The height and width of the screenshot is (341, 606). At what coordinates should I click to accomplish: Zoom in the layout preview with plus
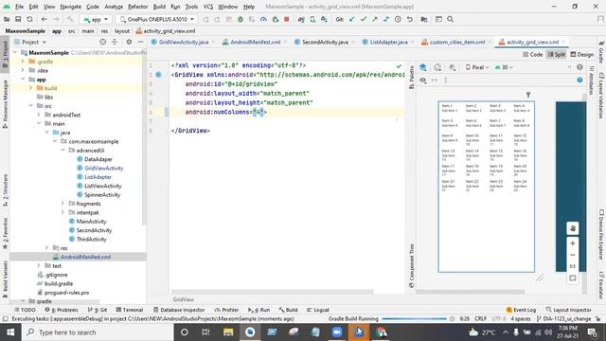click(573, 243)
